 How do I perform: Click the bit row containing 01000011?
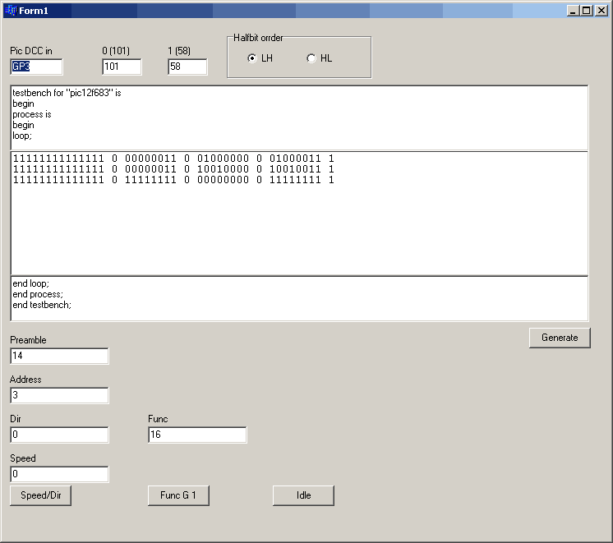coord(173,159)
